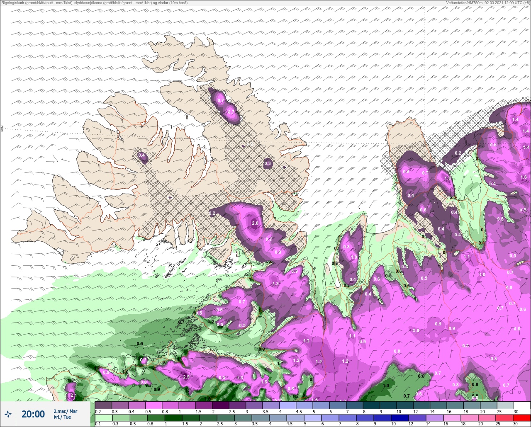Select top legend light gray swatch starting at 25
Image resolution: width=531 pixels, height=427 pixels.
pyautogui.click(x=505, y=405)
